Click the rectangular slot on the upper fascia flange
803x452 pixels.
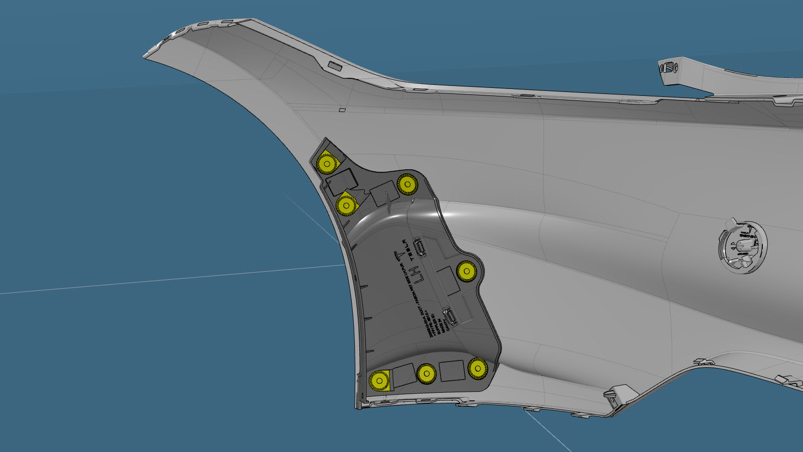333,65
